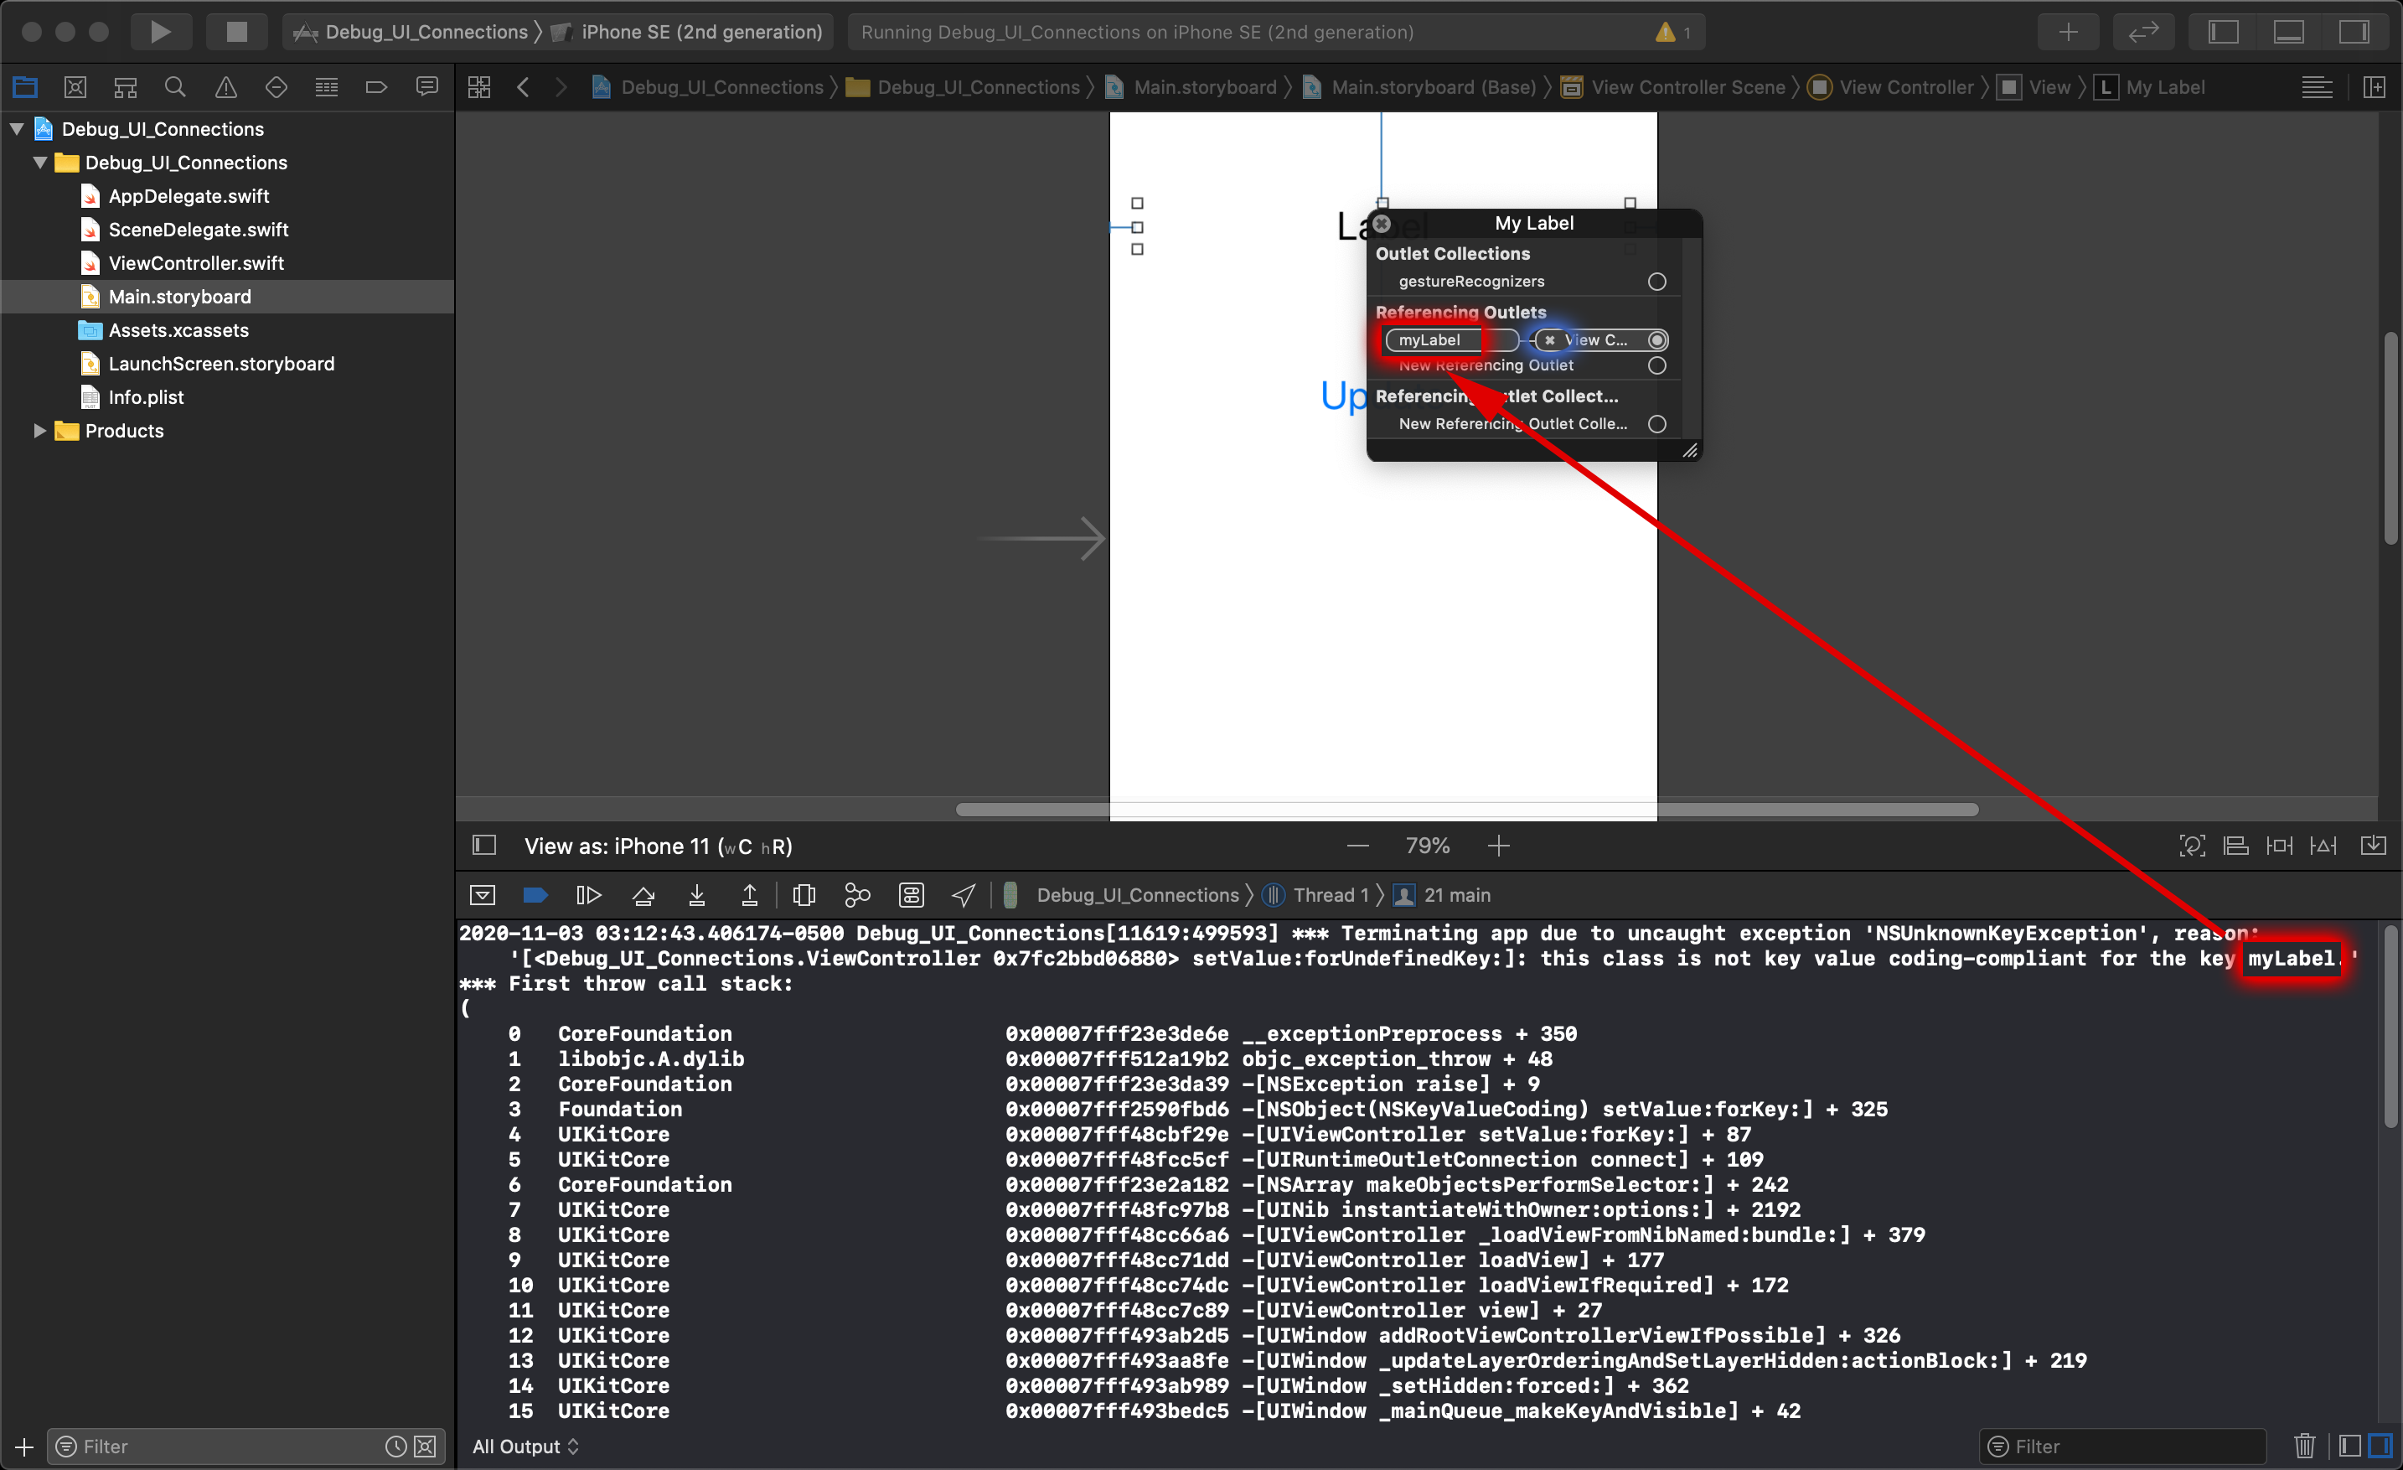The width and height of the screenshot is (2403, 1470).
Task: Click the step-out icon in debug toolbar
Action: 750,895
